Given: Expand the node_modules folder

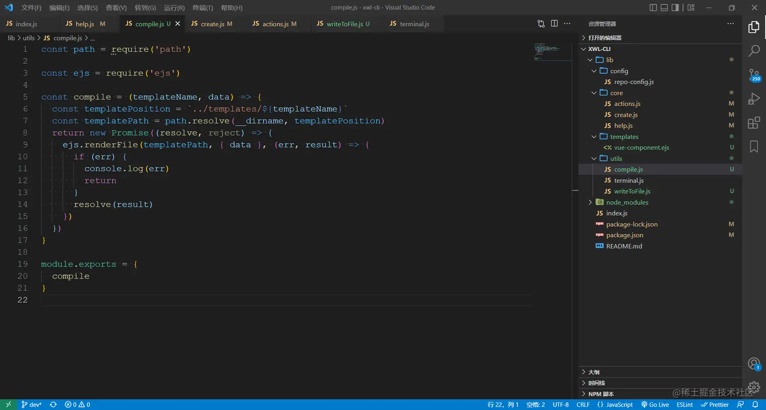Looking at the screenshot, I should coord(660,202).
